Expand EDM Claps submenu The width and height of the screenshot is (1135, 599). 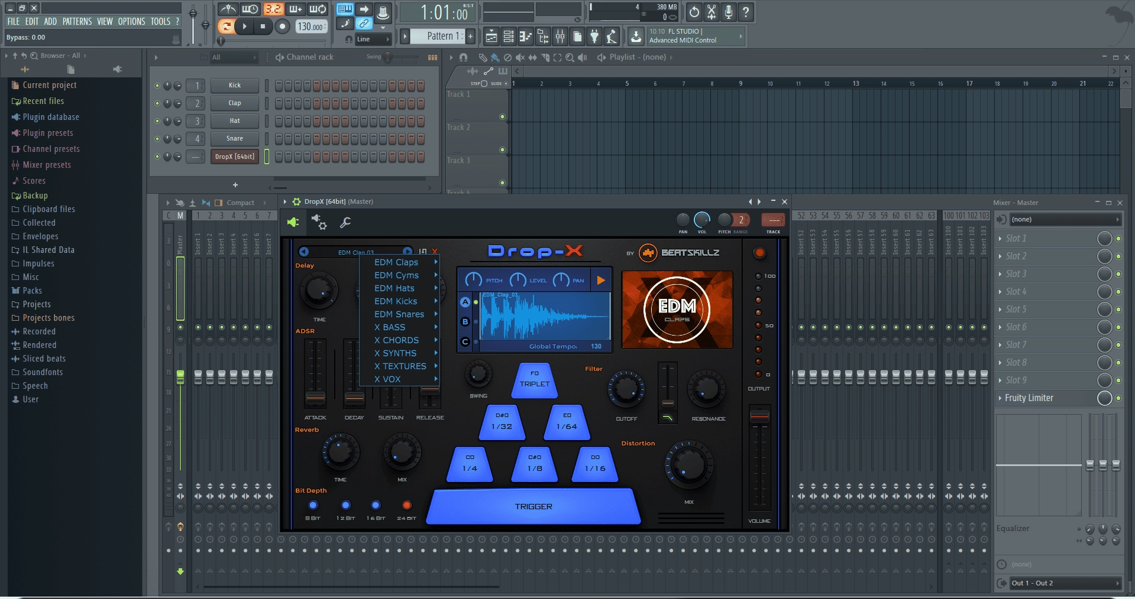tap(400, 262)
